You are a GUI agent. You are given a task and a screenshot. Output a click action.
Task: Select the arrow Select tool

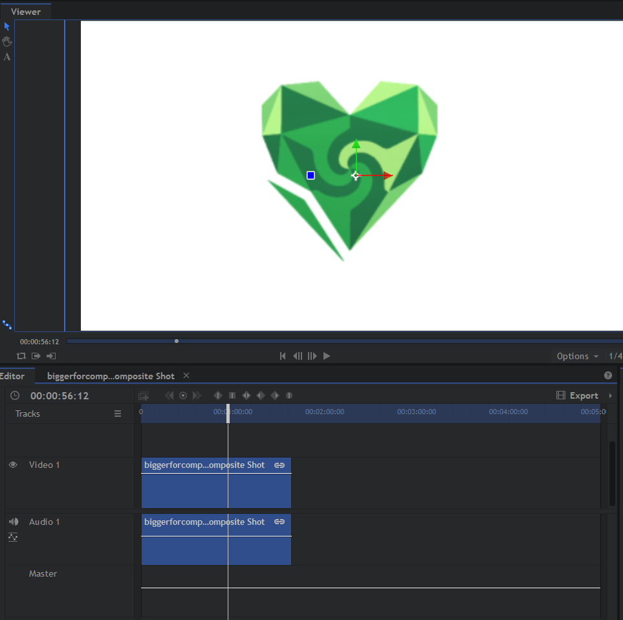pos(7,27)
